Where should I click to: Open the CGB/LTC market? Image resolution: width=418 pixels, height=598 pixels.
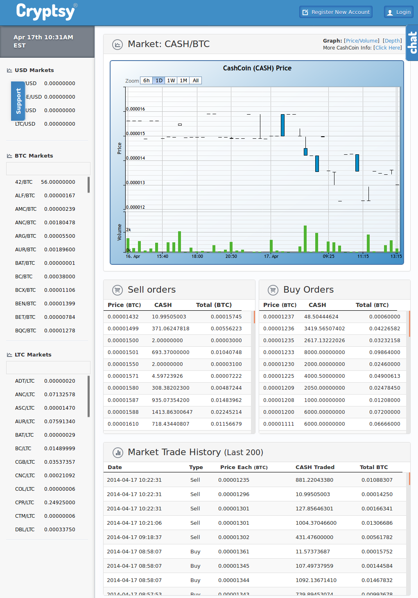pos(45,462)
